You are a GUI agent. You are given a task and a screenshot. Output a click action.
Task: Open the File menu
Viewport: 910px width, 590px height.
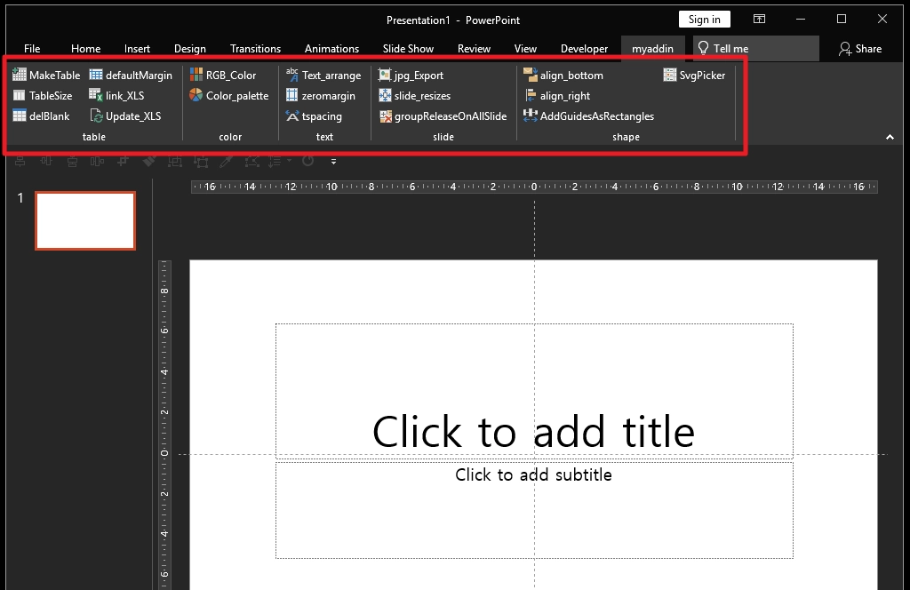(x=32, y=49)
